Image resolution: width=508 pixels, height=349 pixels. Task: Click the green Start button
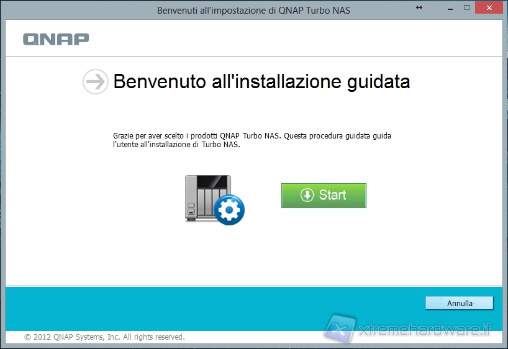tap(324, 195)
